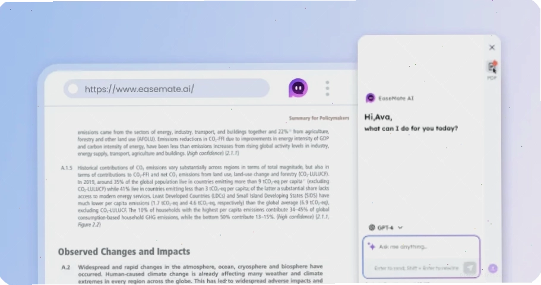Click the round site icon in address bar
This screenshot has width=541, height=285.
(x=73, y=88)
